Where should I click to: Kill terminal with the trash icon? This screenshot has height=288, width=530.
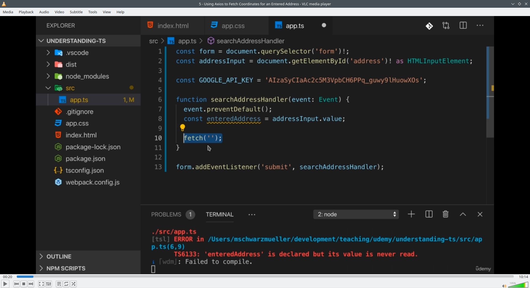click(446, 214)
